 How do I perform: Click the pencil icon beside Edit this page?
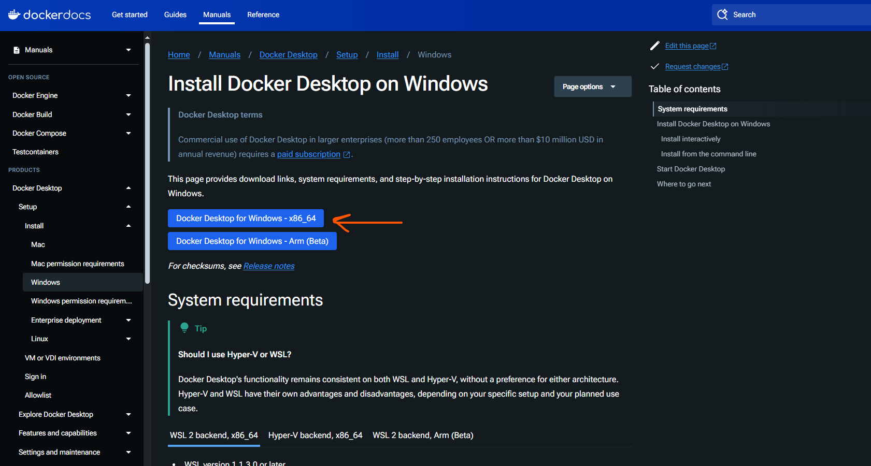655,46
